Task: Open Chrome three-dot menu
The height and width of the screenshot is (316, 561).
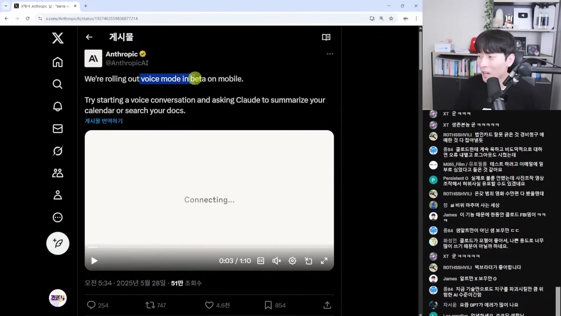Action: pos(416,18)
